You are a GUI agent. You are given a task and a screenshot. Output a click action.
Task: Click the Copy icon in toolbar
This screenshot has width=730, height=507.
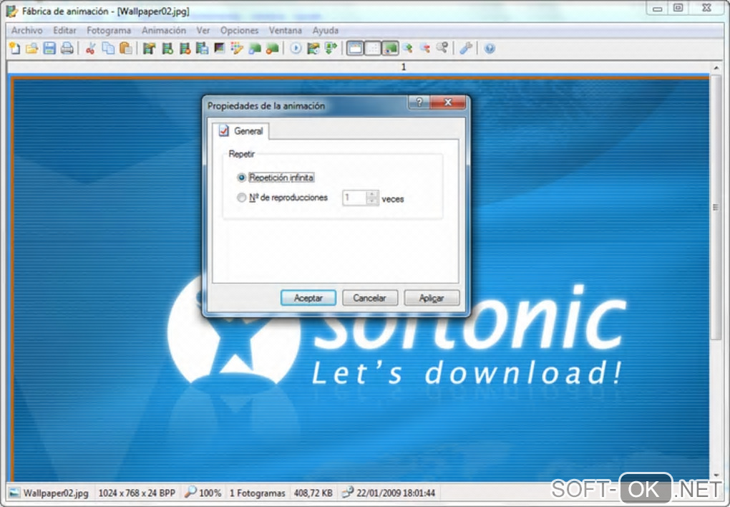tap(108, 48)
